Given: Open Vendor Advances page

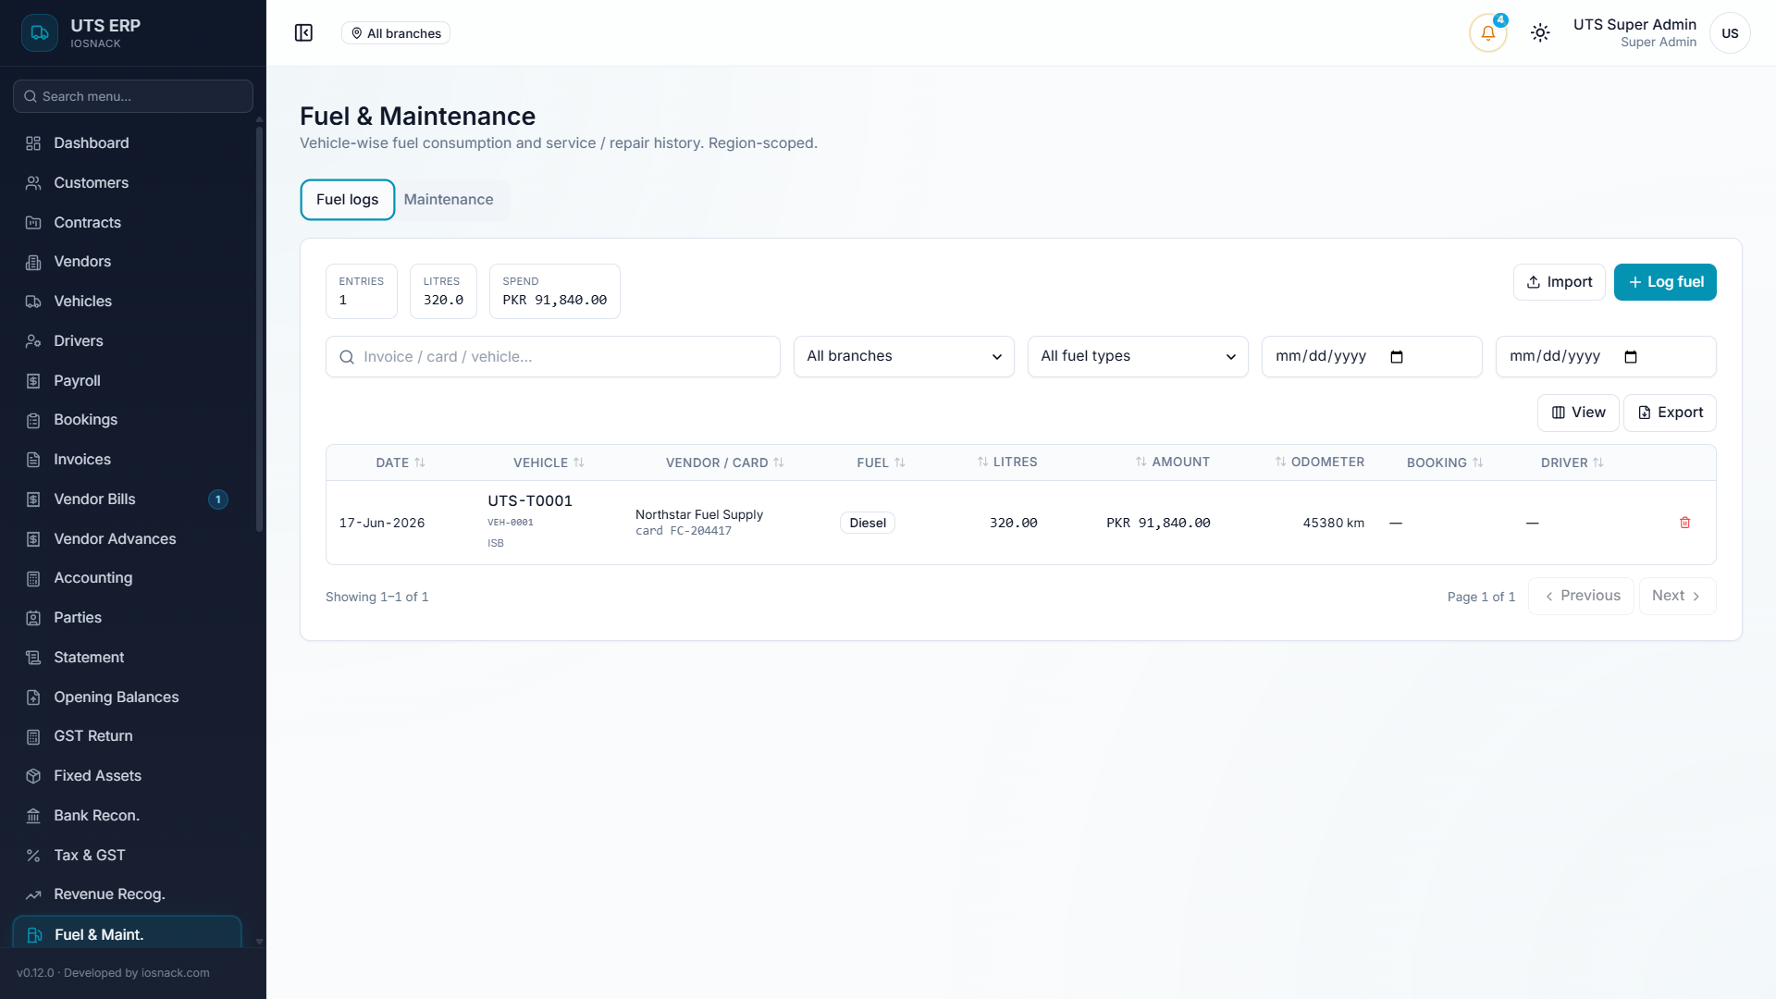Looking at the screenshot, I should pyautogui.click(x=128, y=539).
